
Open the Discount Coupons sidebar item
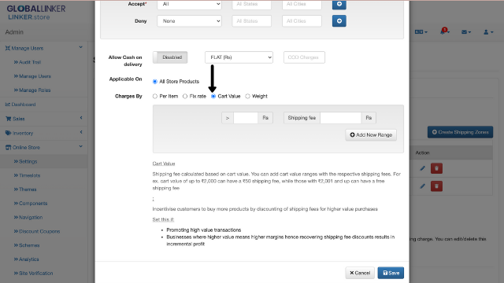coord(37,231)
